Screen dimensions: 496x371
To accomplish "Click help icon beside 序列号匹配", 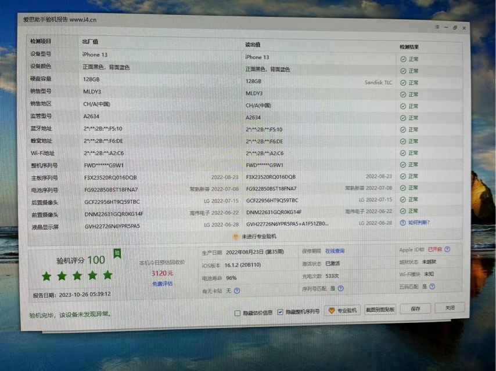I will coord(340,288).
